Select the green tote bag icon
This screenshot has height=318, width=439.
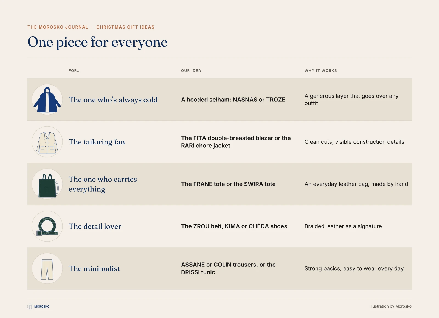(47, 184)
